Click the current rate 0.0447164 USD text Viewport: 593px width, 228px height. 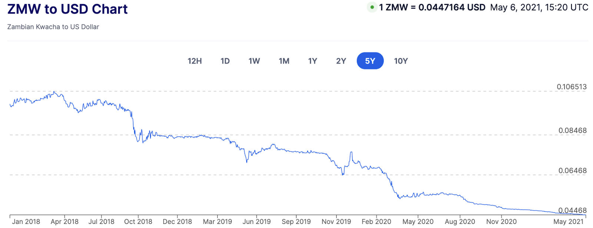tap(451, 7)
